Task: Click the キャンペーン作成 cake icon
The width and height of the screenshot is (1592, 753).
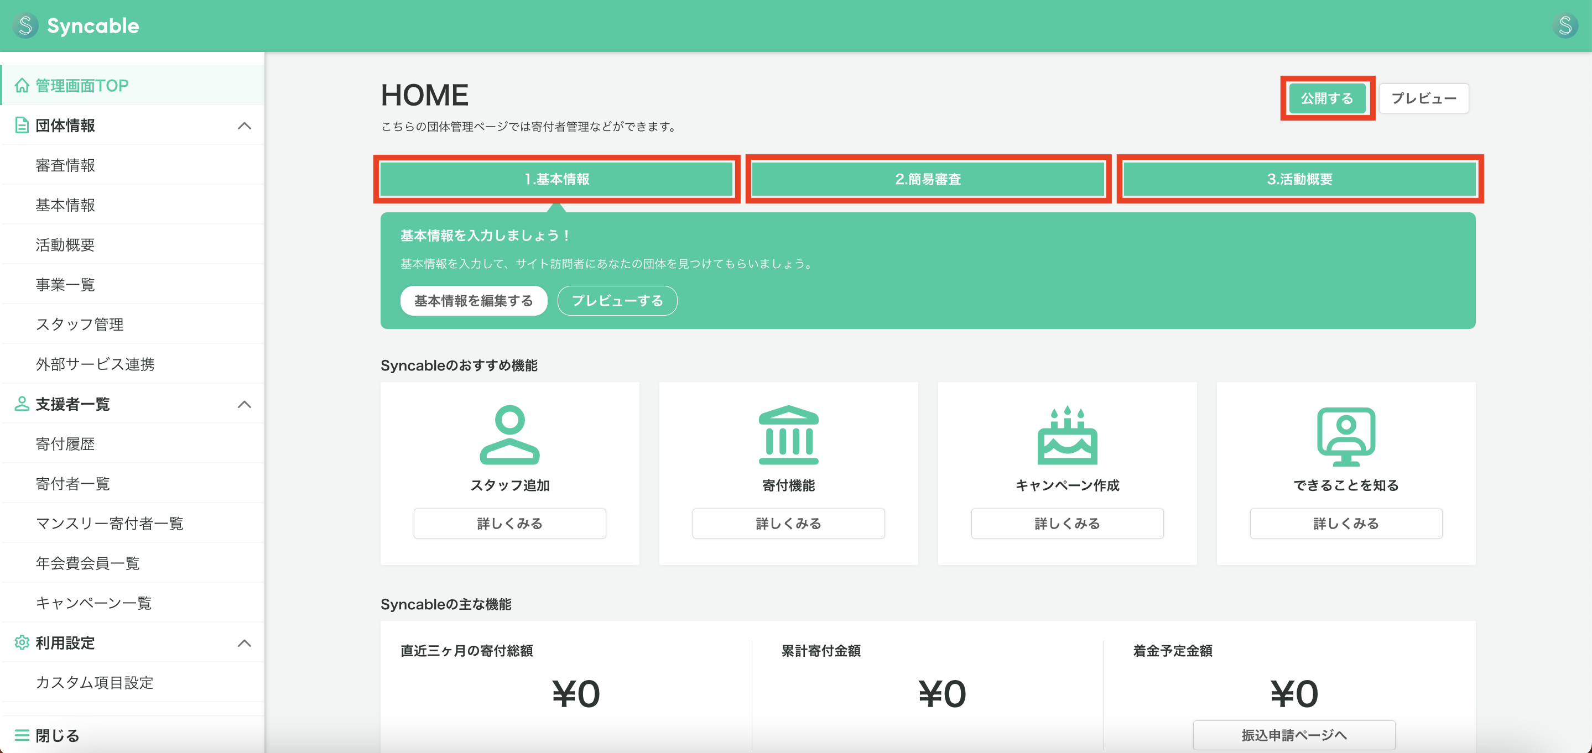Action: tap(1067, 435)
